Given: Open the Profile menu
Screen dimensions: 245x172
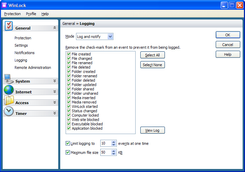Looking at the screenshot, I should (31, 14).
